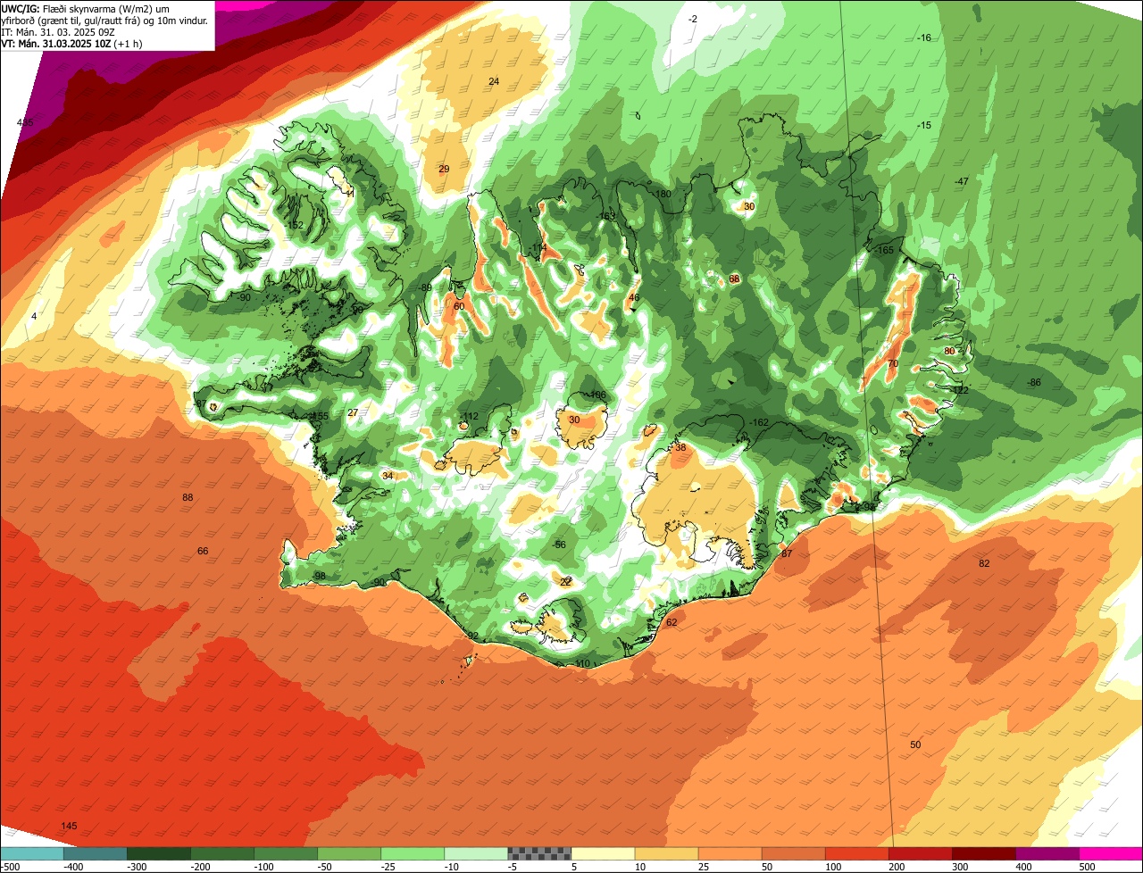
Task: Click the legend swatch between -25 and -10
Action: 413,853
